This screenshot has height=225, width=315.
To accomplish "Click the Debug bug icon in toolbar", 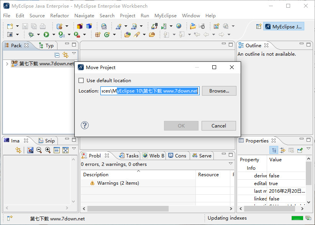I will 31,35.
